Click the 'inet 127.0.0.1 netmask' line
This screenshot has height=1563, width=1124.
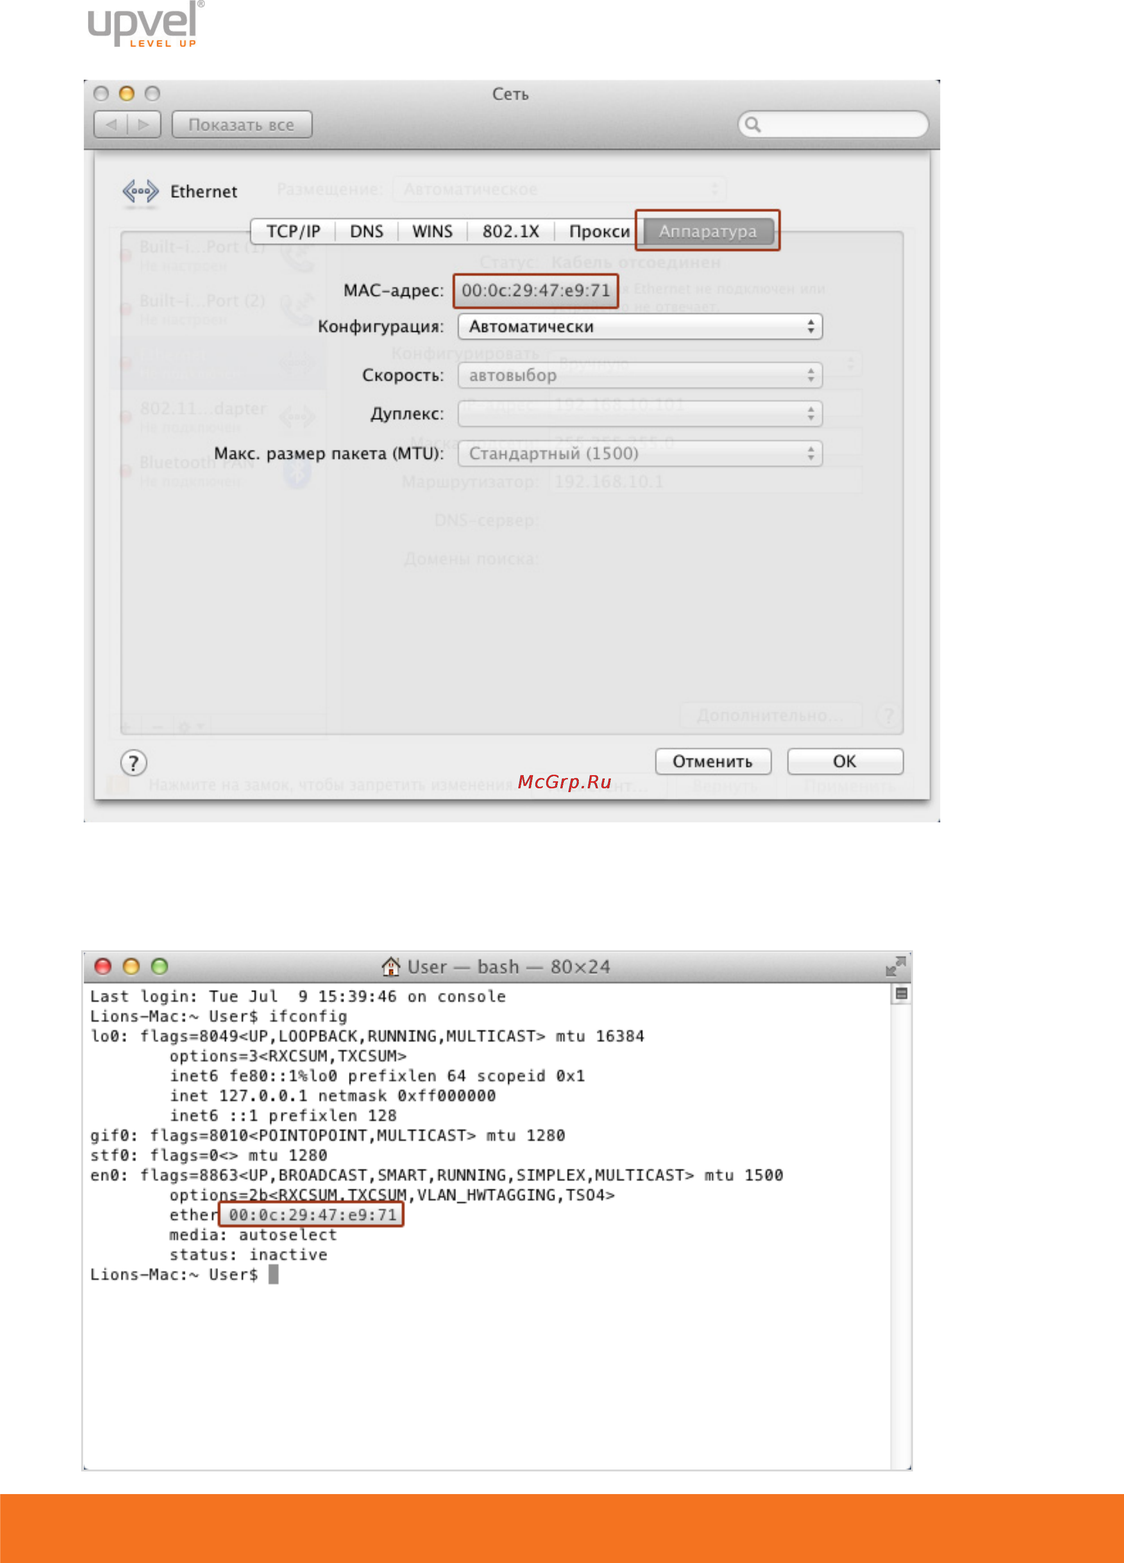pyautogui.click(x=332, y=1095)
